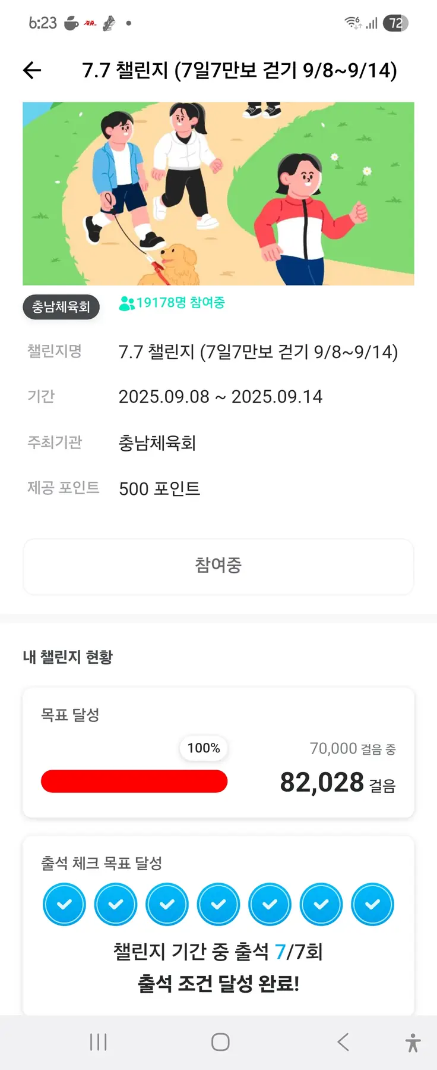Tap the 참여중 button
Screen dimensions: 437x1070
click(218, 566)
